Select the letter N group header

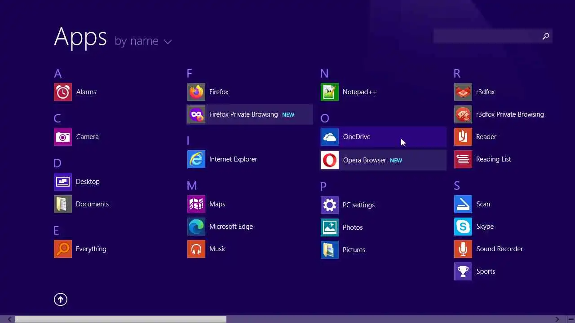[324, 74]
